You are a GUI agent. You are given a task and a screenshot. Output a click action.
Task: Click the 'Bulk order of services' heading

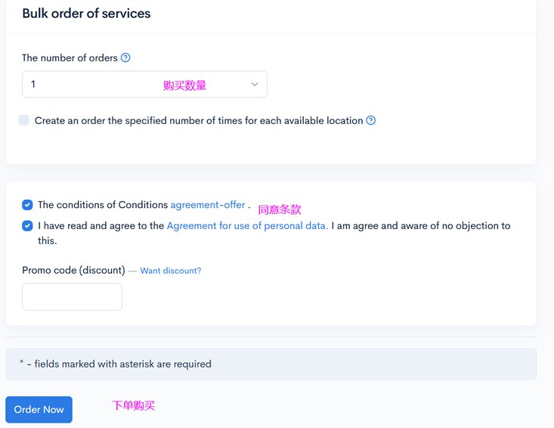(x=86, y=14)
